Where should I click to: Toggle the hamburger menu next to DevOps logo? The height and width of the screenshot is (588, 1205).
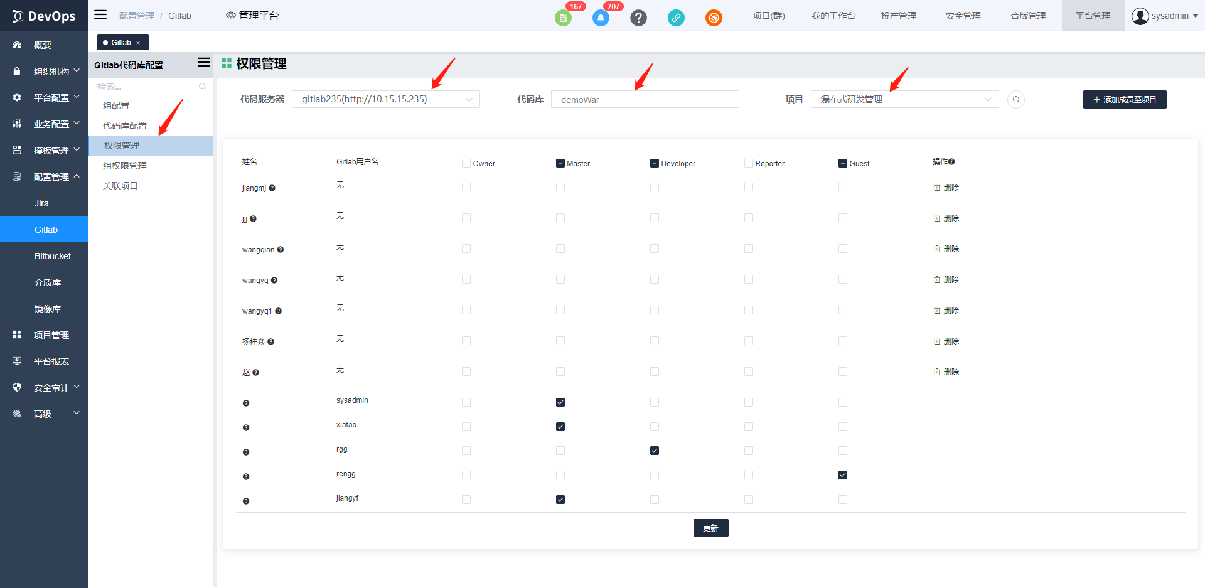point(100,15)
